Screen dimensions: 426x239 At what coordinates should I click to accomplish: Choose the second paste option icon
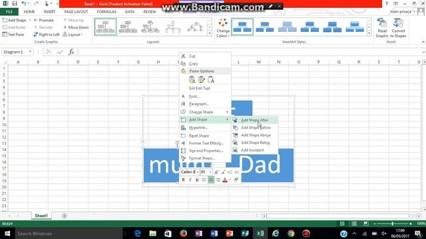[x=201, y=80]
